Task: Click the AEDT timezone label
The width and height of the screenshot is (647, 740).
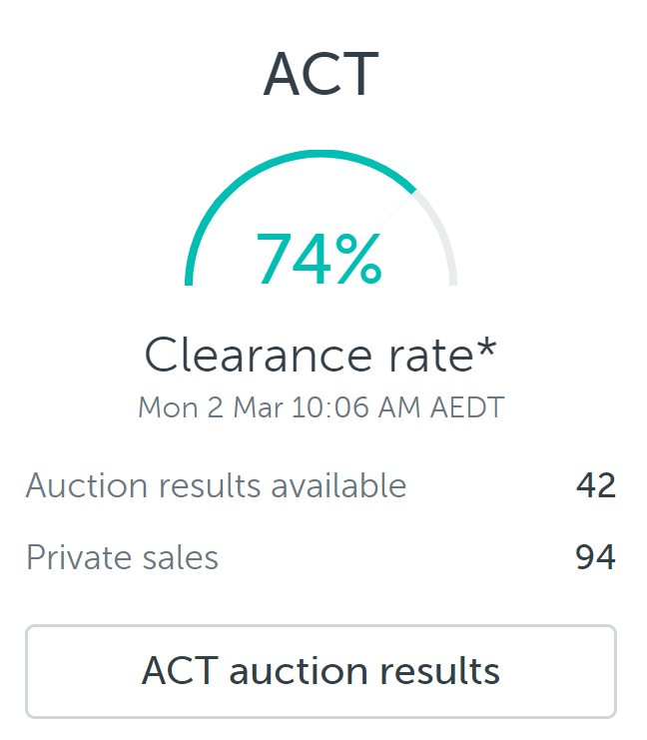Action: click(x=467, y=407)
